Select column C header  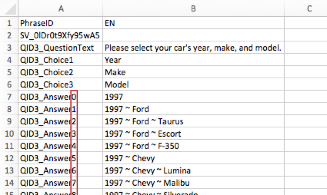306,8
